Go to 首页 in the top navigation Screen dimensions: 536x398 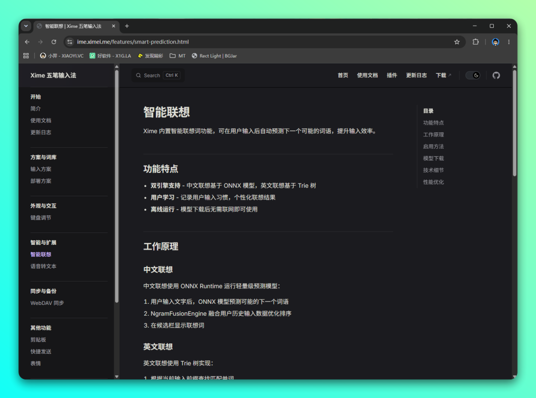[343, 75]
